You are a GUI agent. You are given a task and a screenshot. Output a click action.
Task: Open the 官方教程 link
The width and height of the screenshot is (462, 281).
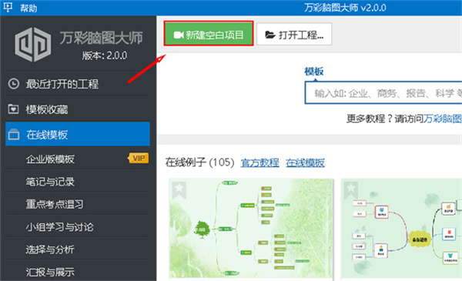[259, 162]
